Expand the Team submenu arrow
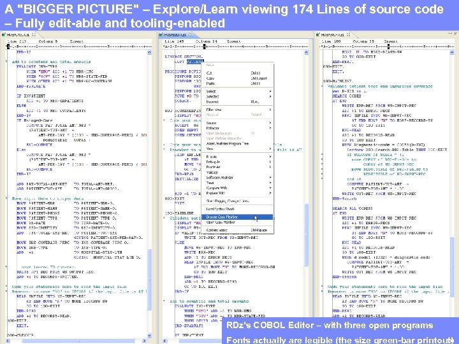Viewport: 459px width, 344px height. pos(270,183)
